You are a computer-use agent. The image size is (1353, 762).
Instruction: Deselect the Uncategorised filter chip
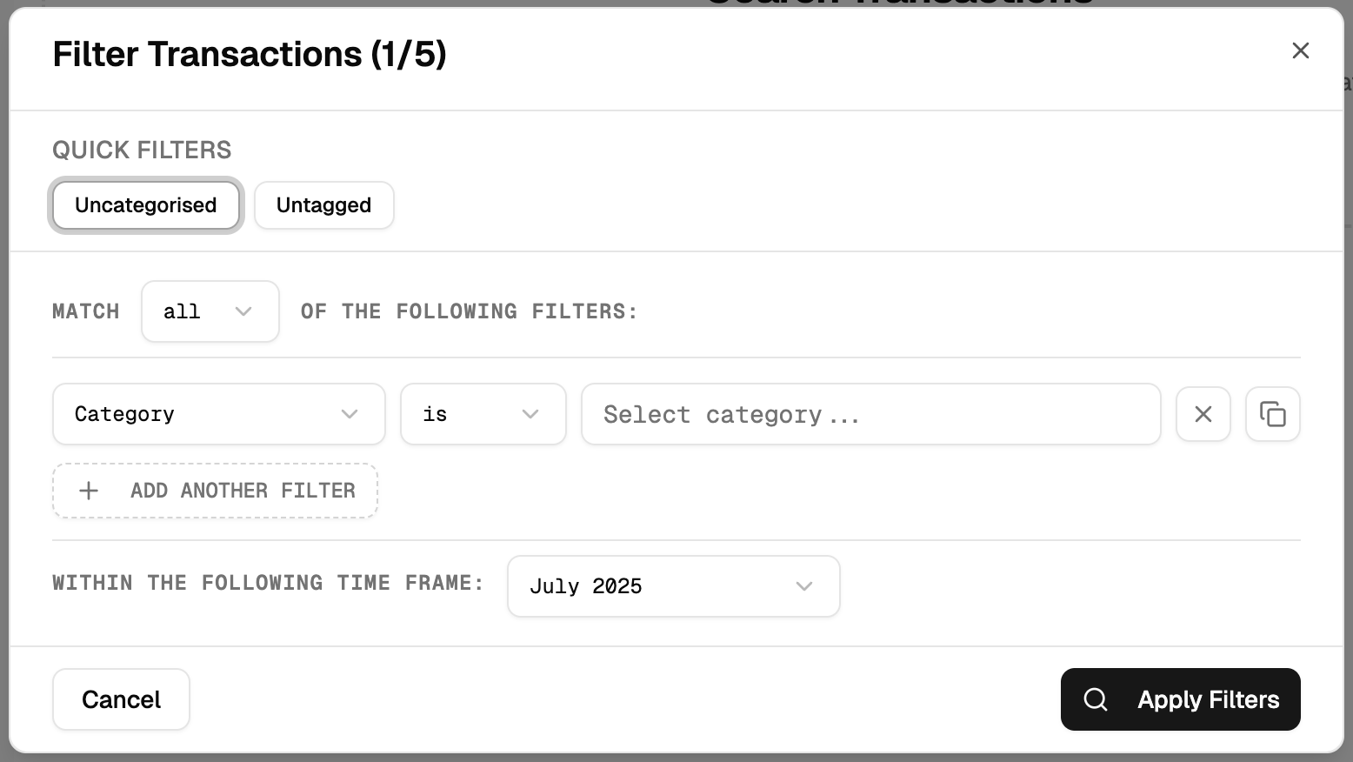145,205
